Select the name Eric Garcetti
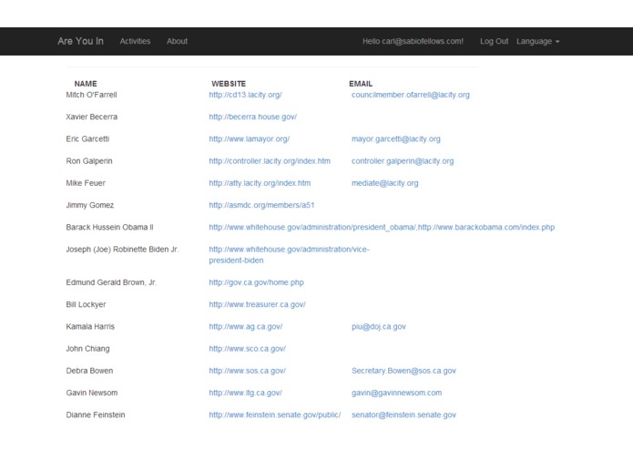This screenshot has height=450, width=633. click(x=87, y=138)
